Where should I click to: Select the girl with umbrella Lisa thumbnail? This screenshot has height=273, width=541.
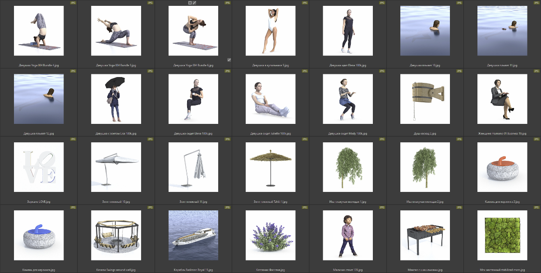(x=116, y=99)
